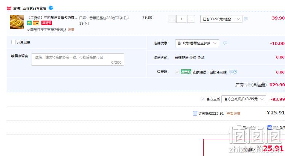Click the 0.00 amount in 运送方式 row
285x156 pixels.
pyautogui.click(x=280, y=57)
